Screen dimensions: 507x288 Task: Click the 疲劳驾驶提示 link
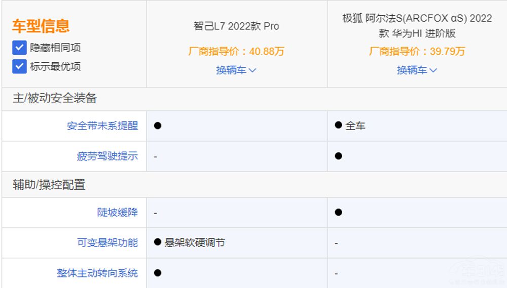[107, 156]
